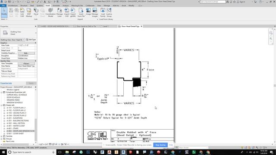Open the Collaborate ribbon tab
The height and width of the screenshot is (155, 276).
point(90,6)
